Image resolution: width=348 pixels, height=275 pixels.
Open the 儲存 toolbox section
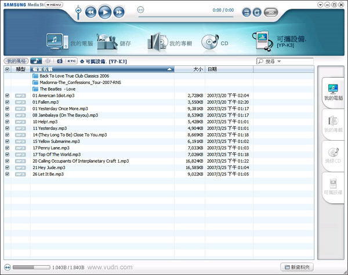point(114,42)
